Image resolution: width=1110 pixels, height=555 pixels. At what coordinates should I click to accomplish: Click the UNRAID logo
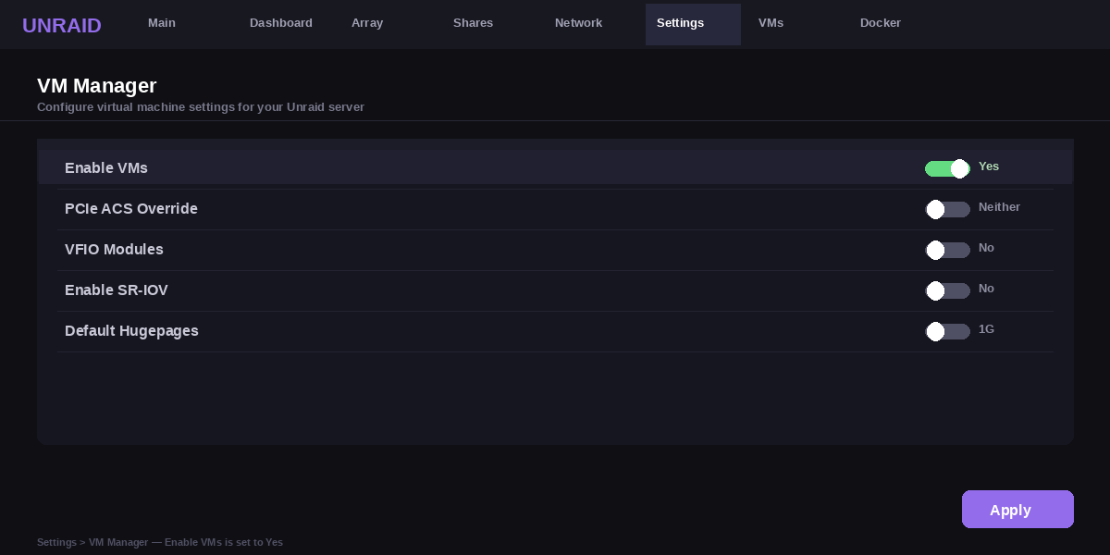(62, 25)
